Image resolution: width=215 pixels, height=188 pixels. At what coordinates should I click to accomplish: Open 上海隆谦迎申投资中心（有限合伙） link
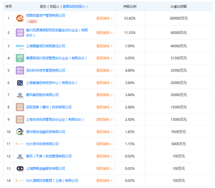(x=52, y=83)
